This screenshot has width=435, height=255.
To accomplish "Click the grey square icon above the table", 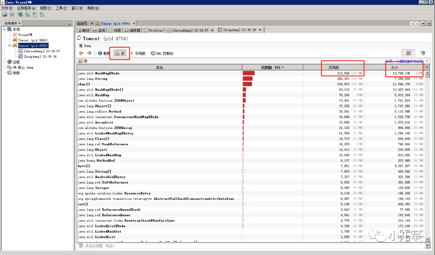I will [x=408, y=53].
